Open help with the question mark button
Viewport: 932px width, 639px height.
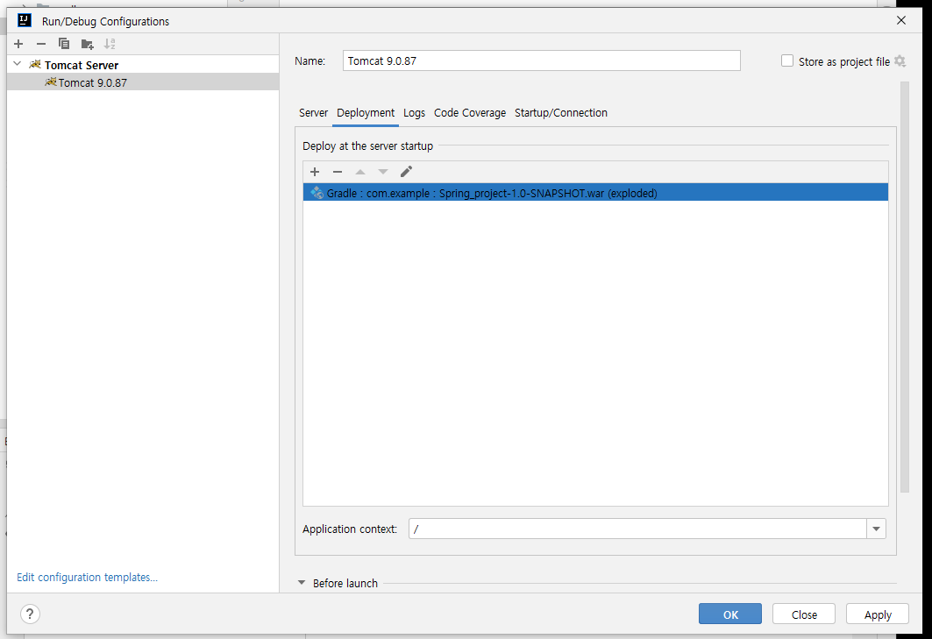point(30,614)
